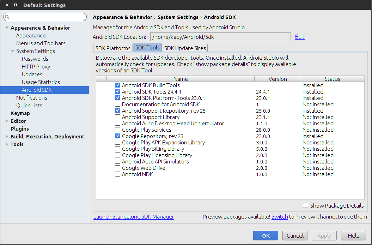The height and width of the screenshot is (245, 372).
Task: Click Android SDK Location path field
Action: coord(220,37)
